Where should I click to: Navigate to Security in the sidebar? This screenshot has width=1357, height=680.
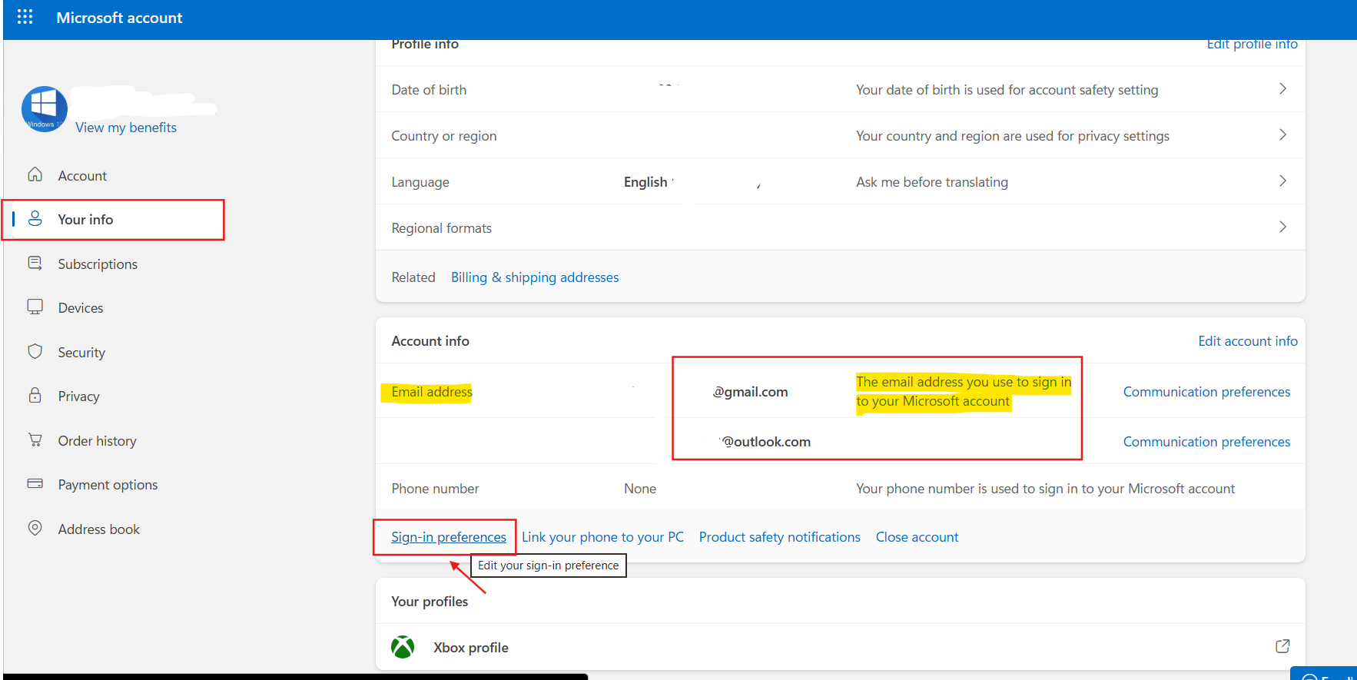click(x=81, y=353)
